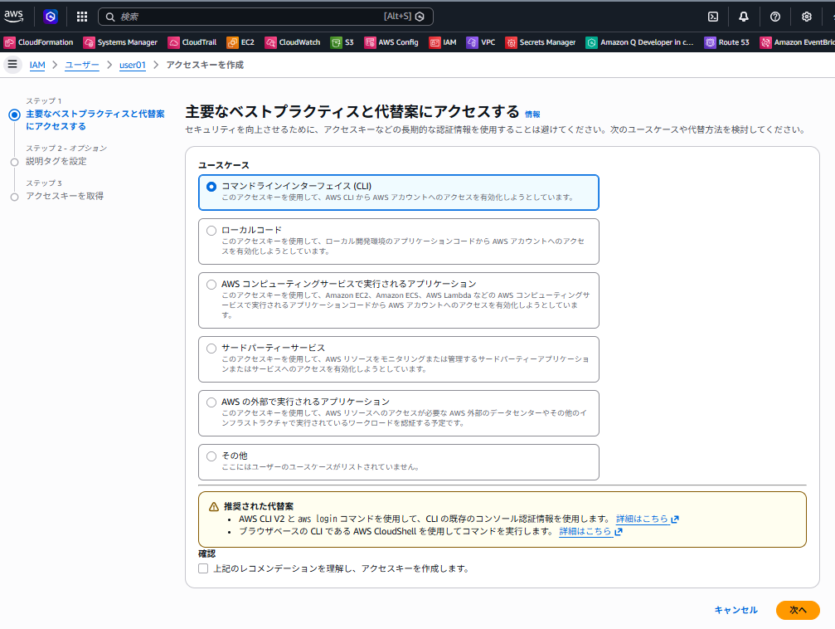835x629 pixels.
Task: Open VPC favorite shortcut
Action: click(481, 42)
